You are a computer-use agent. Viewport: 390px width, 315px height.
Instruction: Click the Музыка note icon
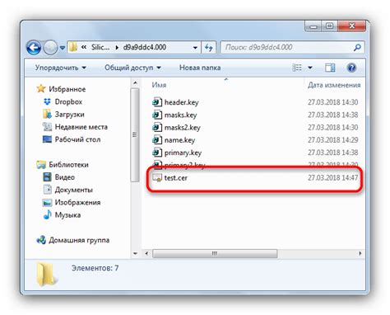[x=47, y=214]
